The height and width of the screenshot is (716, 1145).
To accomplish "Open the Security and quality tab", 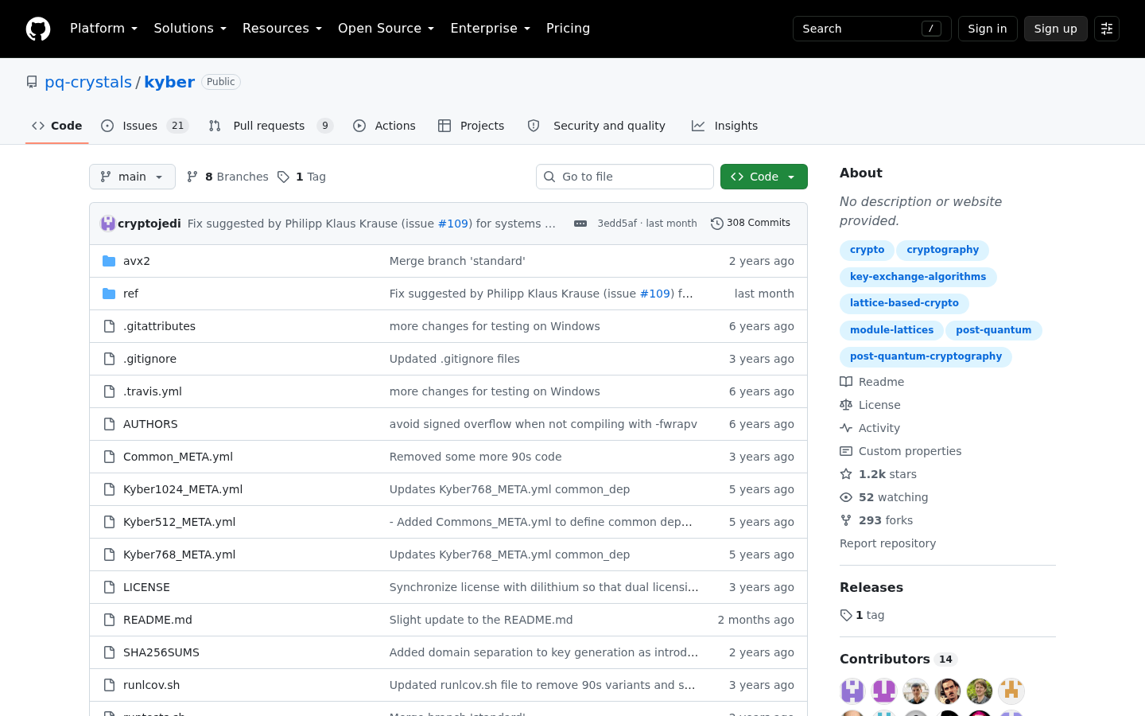I will (x=596, y=126).
